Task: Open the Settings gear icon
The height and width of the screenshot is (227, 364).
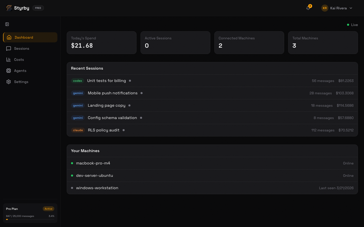Action: 9,82
